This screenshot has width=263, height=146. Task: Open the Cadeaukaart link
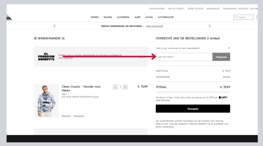point(229,9)
